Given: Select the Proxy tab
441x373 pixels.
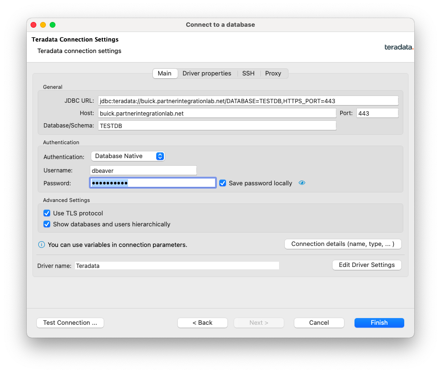Looking at the screenshot, I should [273, 73].
